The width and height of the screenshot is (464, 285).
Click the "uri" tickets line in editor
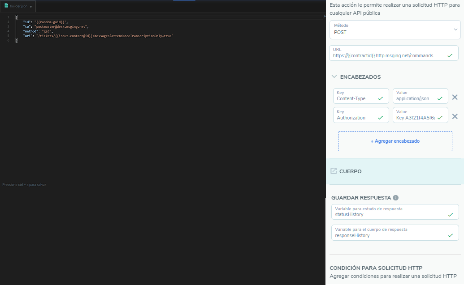tap(98, 36)
